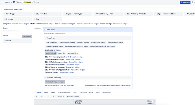
Task: Export the report results
Action: tap(53, 97)
